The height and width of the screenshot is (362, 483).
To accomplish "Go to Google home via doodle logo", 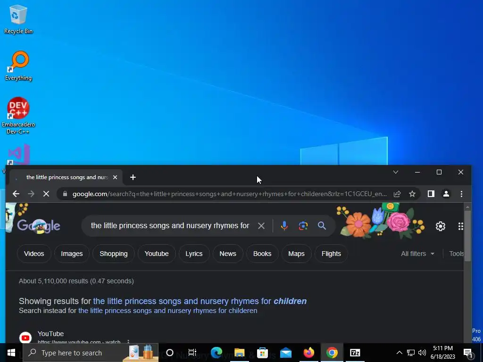I will coord(39,226).
